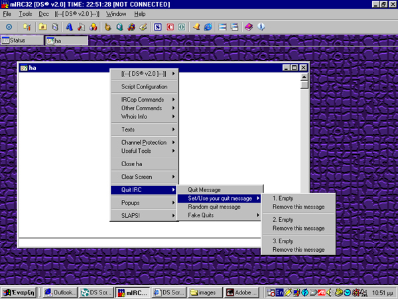This screenshot has width=398, height=299.
Task: Expand DS v2.0 submenu in context menu
Action: (144, 74)
